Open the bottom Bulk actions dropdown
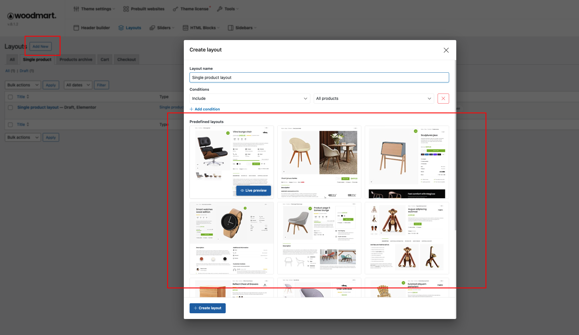Image resolution: width=579 pixels, height=335 pixels. click(23, 137)
